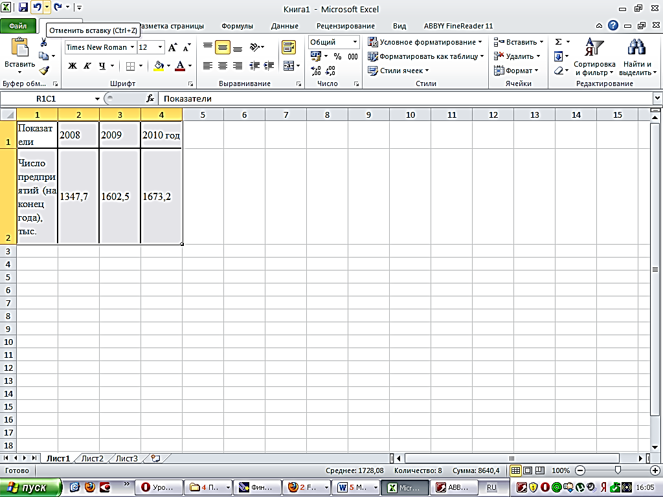Open Форматировать как таблицу dropdown
The image size is (663, 497).
(426, 56)
